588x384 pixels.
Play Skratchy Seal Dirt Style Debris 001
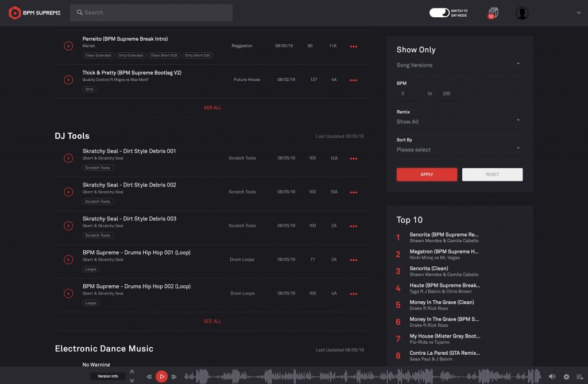pos(68,158)
